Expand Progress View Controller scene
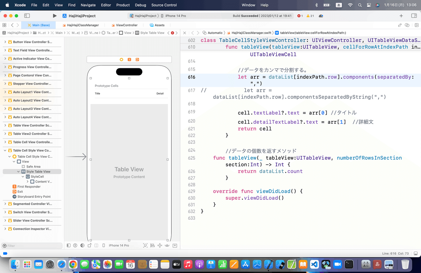This screenshot has height=273, width=421. point(5,67)
